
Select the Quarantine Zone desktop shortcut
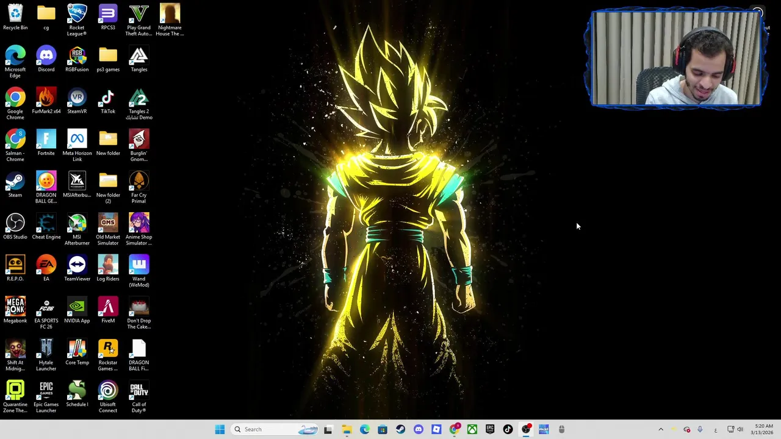pyautogui.click(x=15, y=397)
